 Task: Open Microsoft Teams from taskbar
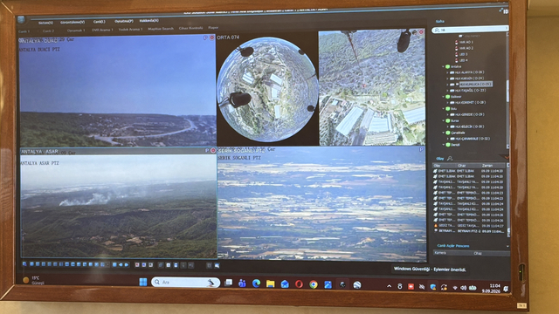[x=242, y=283]
